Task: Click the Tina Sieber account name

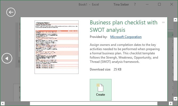Action: click(x=121, y=5)
